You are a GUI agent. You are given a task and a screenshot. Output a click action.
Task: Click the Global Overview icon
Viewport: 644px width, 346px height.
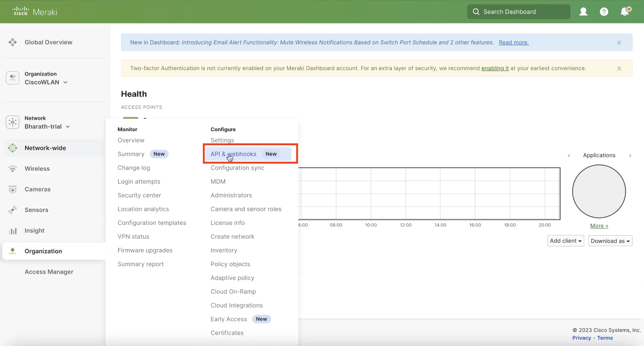tap(13, 42)
